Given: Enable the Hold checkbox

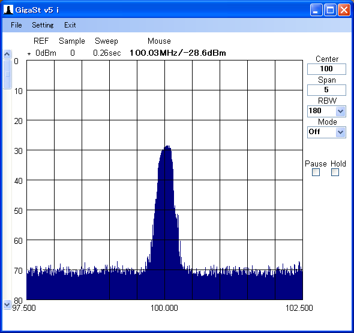Looking at the screenshot, I should coord(335,172).
